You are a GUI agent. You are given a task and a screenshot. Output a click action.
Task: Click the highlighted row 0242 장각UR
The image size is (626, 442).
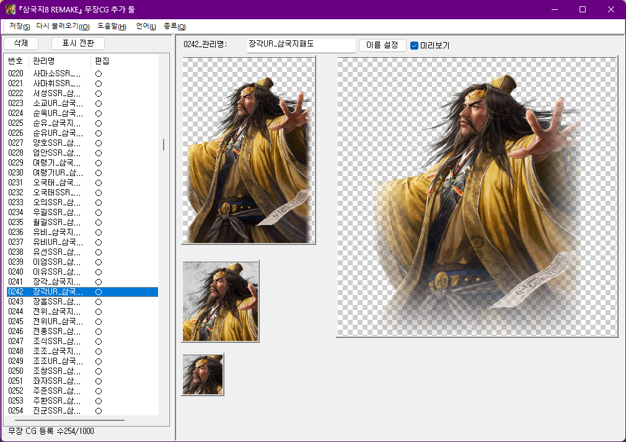click(82, 292)
